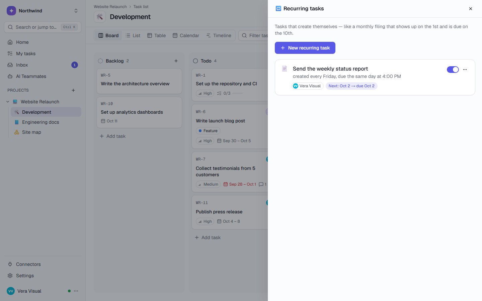
Task: Click the Vera Visual assignee chip in the recurring task
Action: click(307, 86)
